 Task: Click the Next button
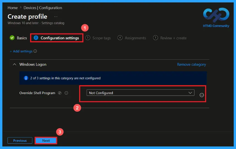[46, 141]
